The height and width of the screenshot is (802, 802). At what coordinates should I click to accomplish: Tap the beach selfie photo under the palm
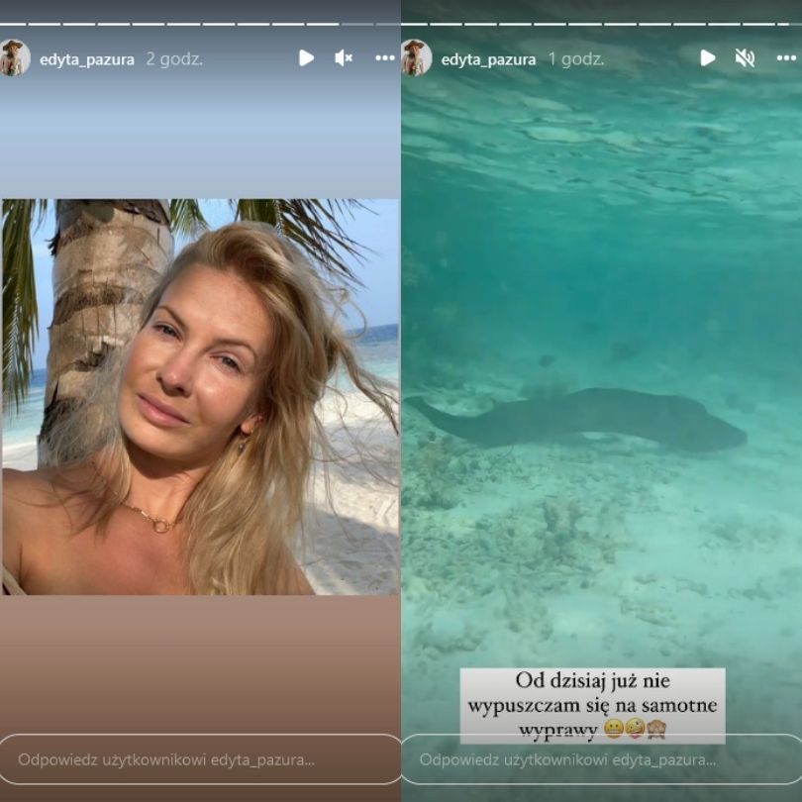point(200,397)
